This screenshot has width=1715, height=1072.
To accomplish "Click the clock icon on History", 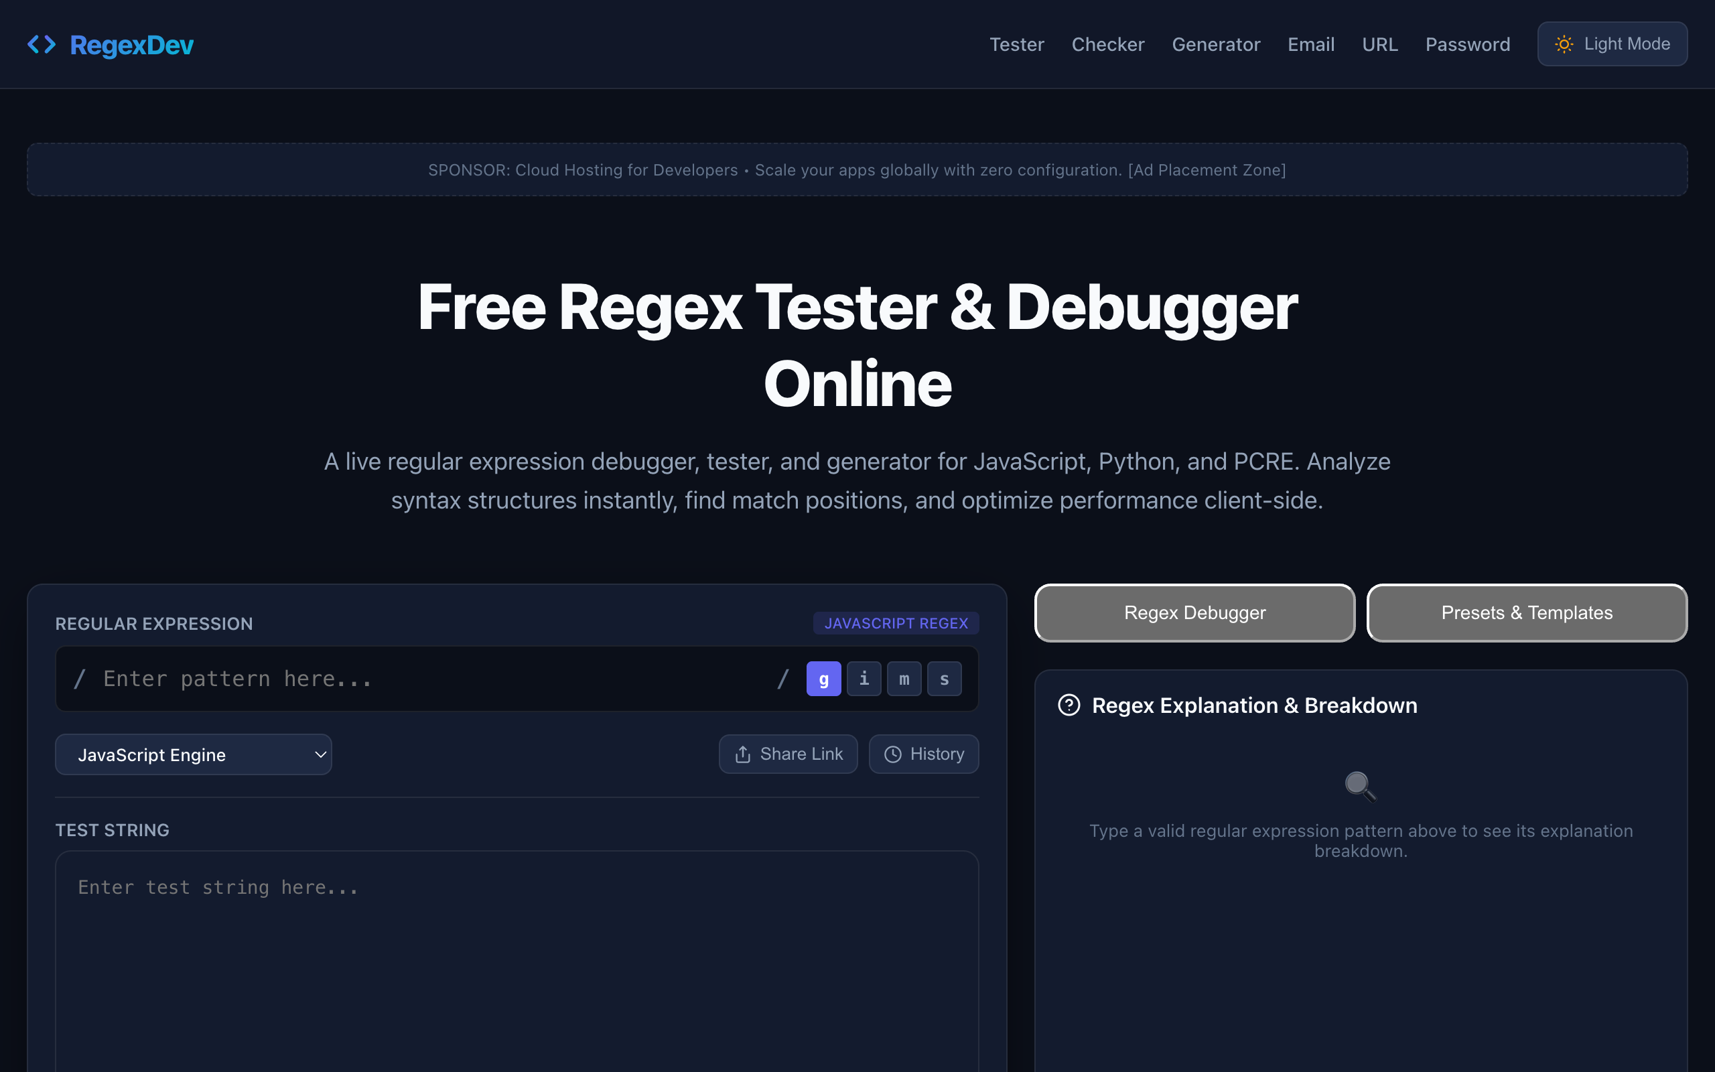I will pyautogui.click(x=893, y=754).
